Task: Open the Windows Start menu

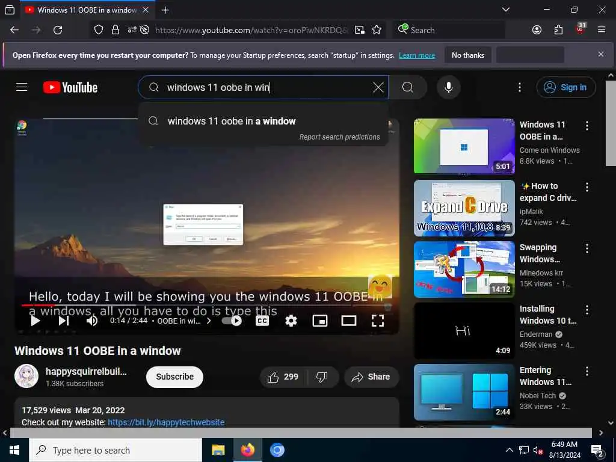Action: pos(14,450)
